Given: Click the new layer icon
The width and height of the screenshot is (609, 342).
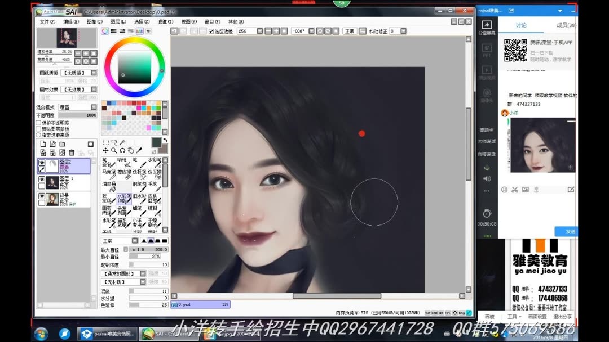Looking at the screenshot, I should [43, 144].
